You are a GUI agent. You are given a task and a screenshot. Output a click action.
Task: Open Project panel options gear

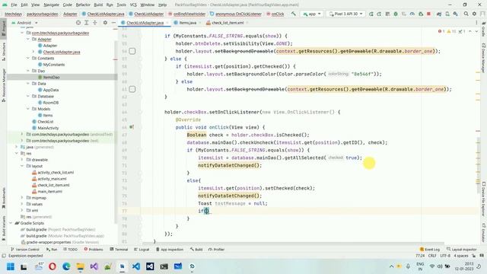[105, 23]
